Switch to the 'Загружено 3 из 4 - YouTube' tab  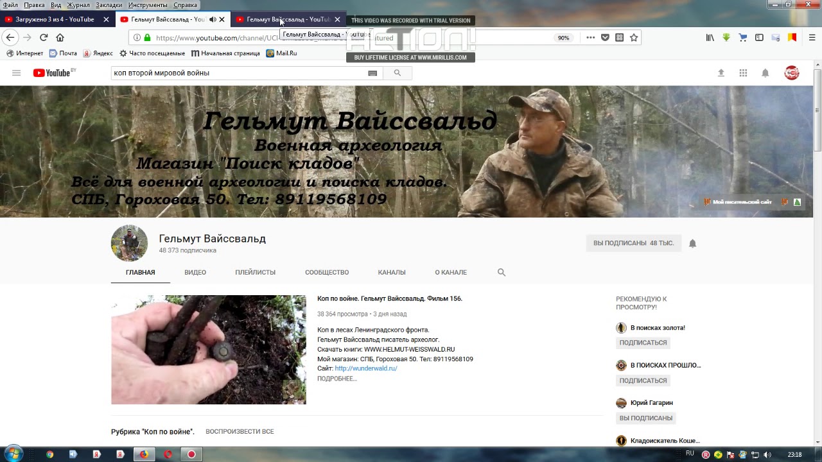[x=58, y=19]
